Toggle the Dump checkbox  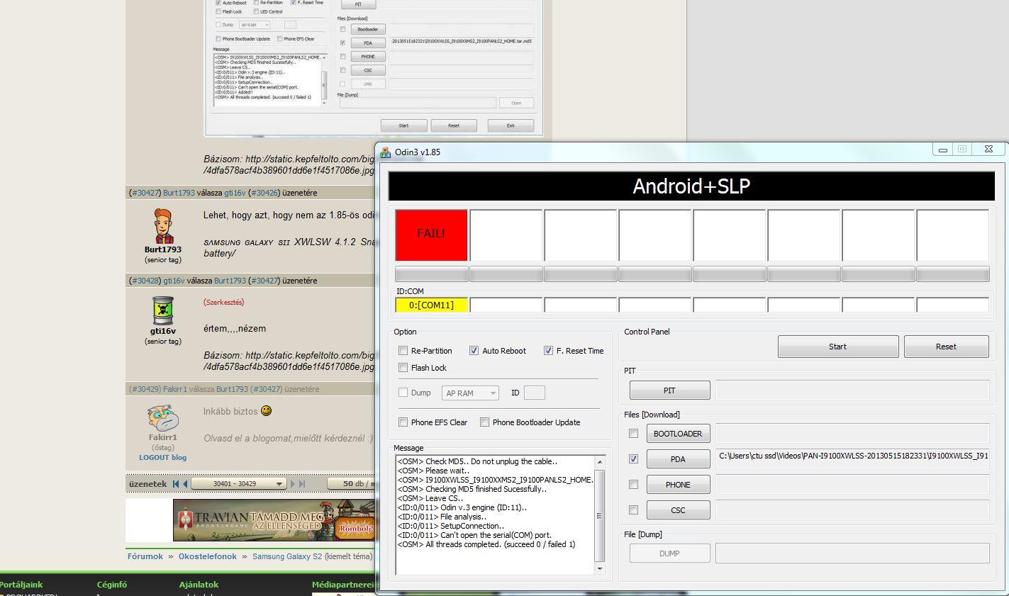[x=403, y=393]
